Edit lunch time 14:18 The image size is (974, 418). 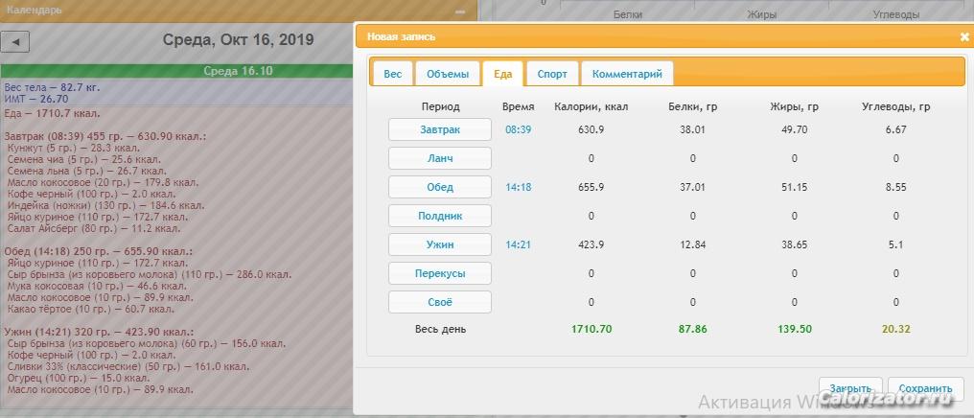[518, 187]
